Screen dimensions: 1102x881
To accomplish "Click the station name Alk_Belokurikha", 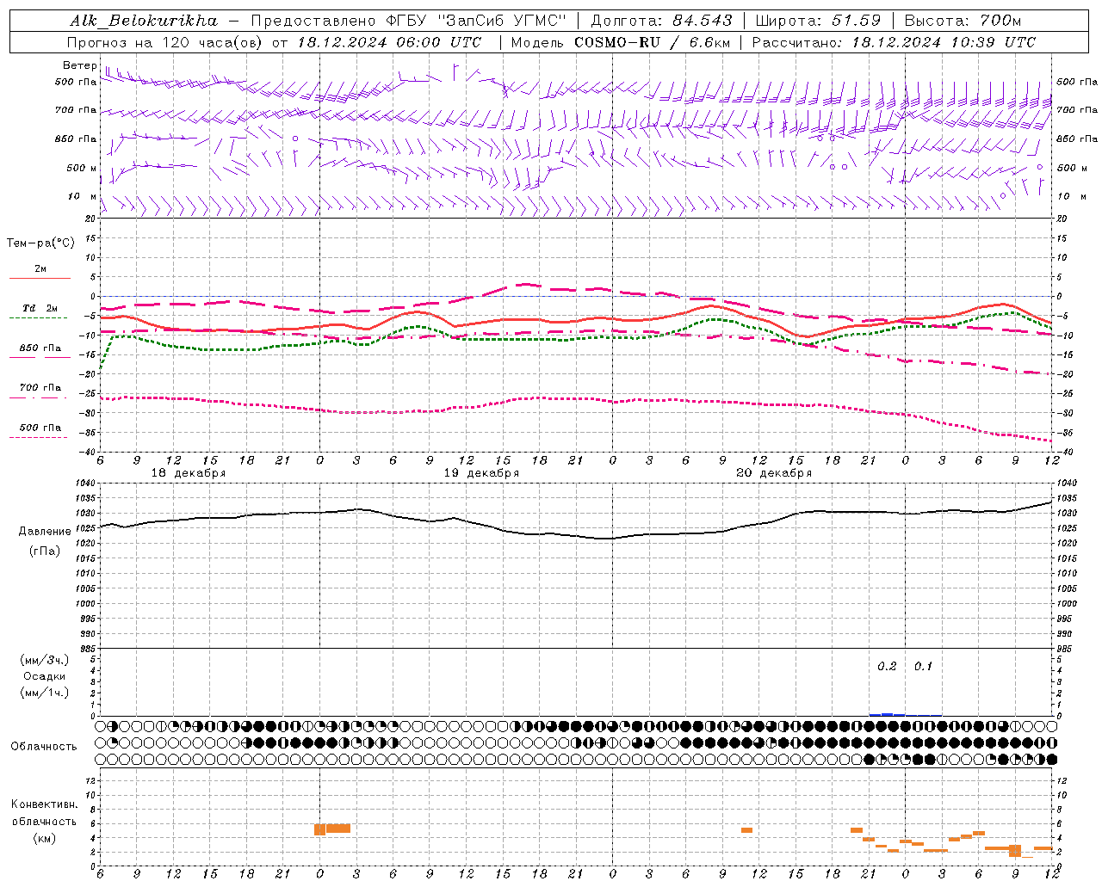I will pyautogui.click(x=144, y=21).
